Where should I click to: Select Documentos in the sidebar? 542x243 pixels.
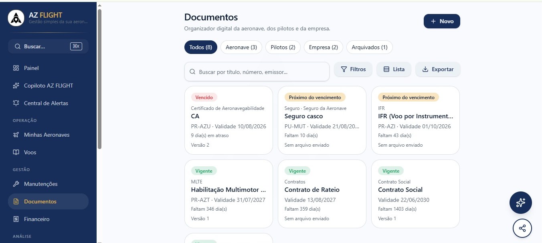click(x=48, y=201)
